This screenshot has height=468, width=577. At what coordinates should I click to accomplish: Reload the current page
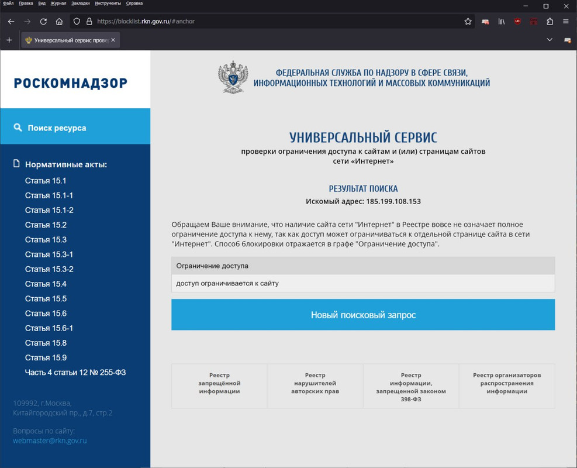43,22
